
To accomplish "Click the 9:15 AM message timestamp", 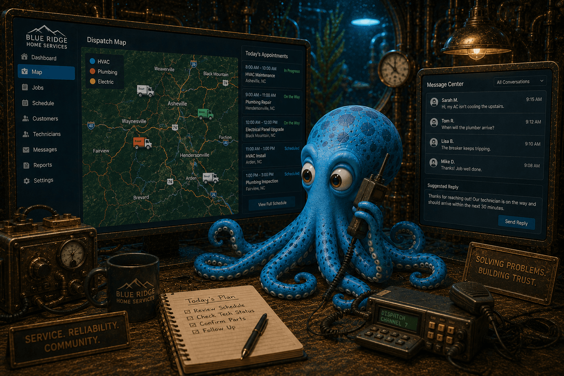I will (x=534, y=99).
